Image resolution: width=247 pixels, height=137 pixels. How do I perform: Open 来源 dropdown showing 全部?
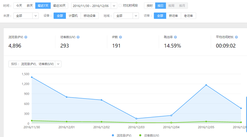click(26, 15)
